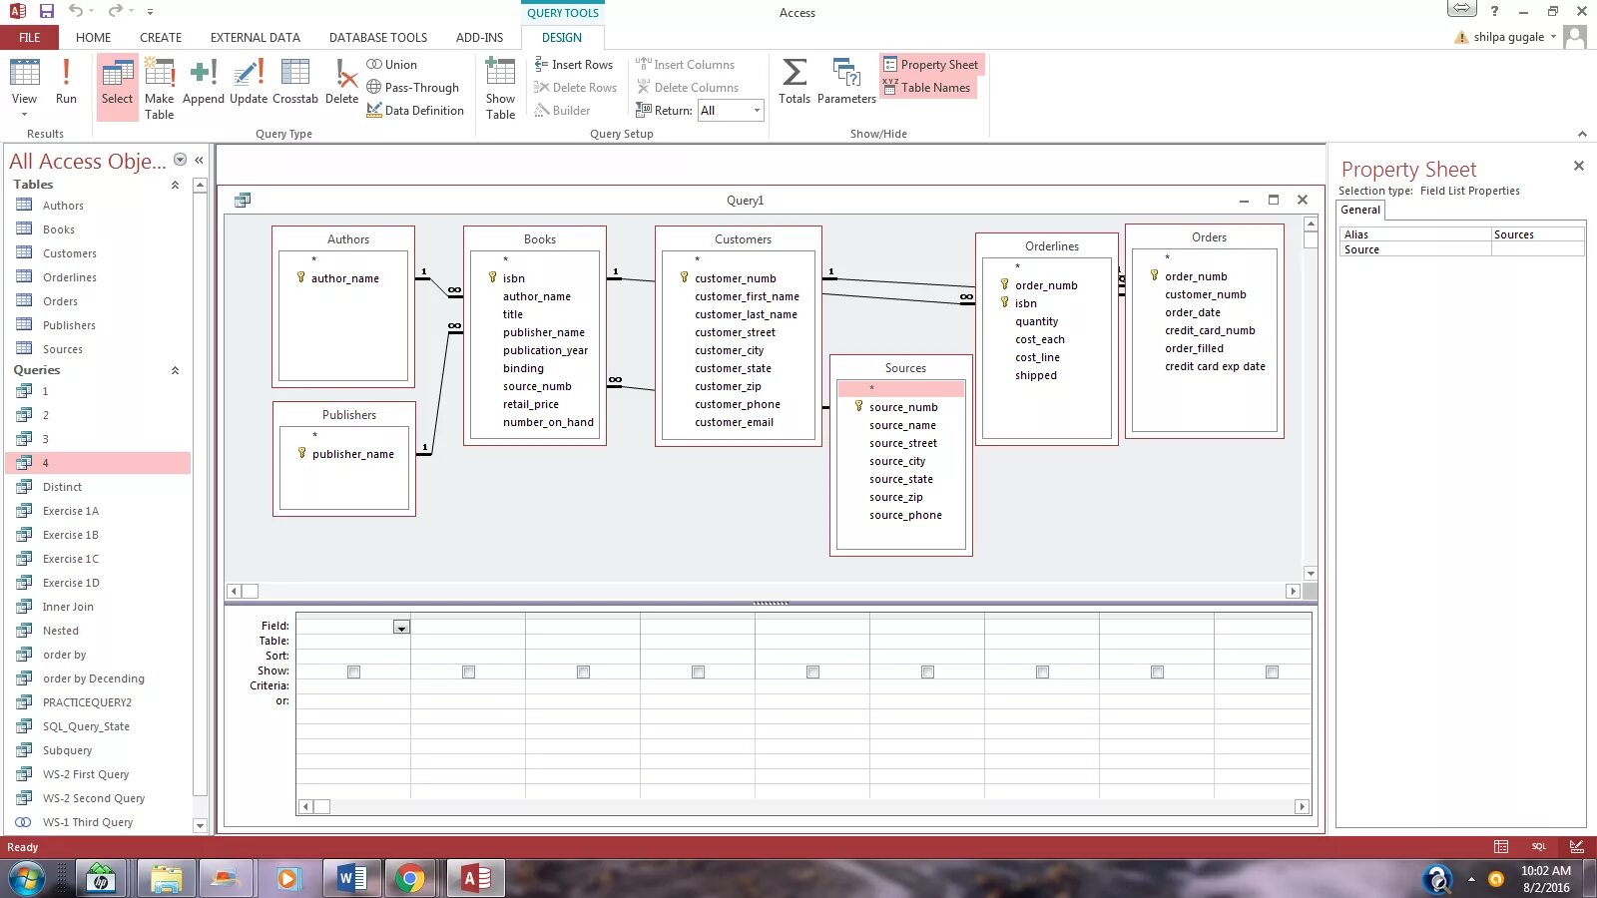Open Microsoft Word from taskbar
The width and height of the screenshot is (1597, 898).
click(x=351, y=878)
